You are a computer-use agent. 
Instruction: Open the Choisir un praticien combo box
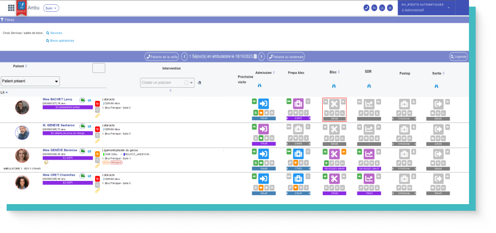click(168, 82)
